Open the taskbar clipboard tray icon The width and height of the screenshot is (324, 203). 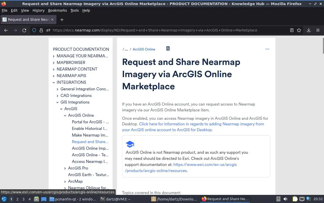295,199
